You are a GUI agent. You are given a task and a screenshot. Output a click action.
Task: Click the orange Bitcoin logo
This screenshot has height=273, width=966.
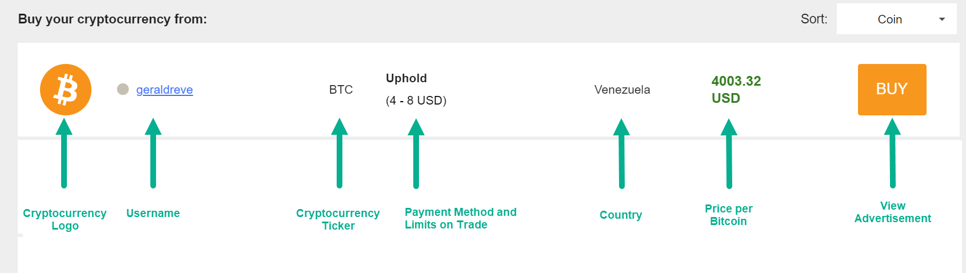(x=66, y=90)
